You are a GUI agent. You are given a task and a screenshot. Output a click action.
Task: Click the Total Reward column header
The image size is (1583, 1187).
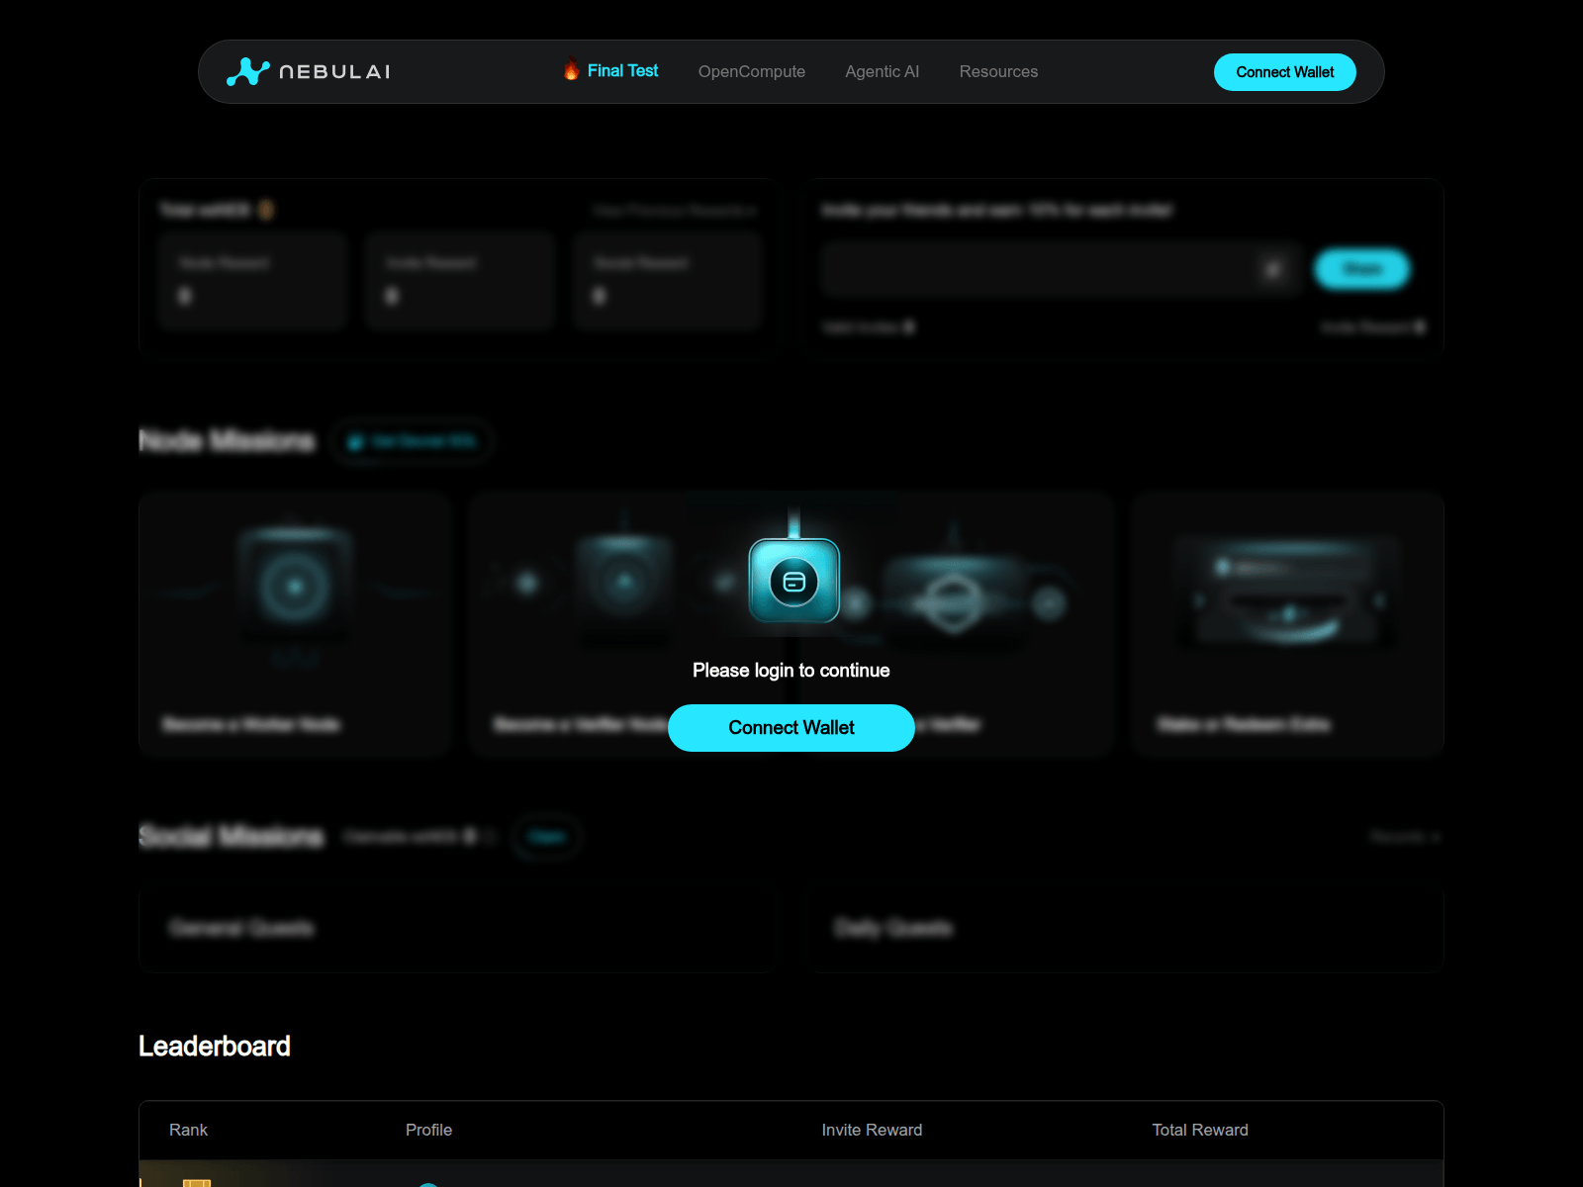click(x=1200, y=1130)
